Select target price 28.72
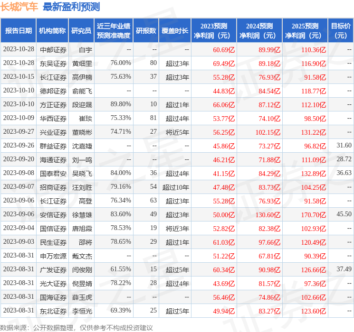 344,159
